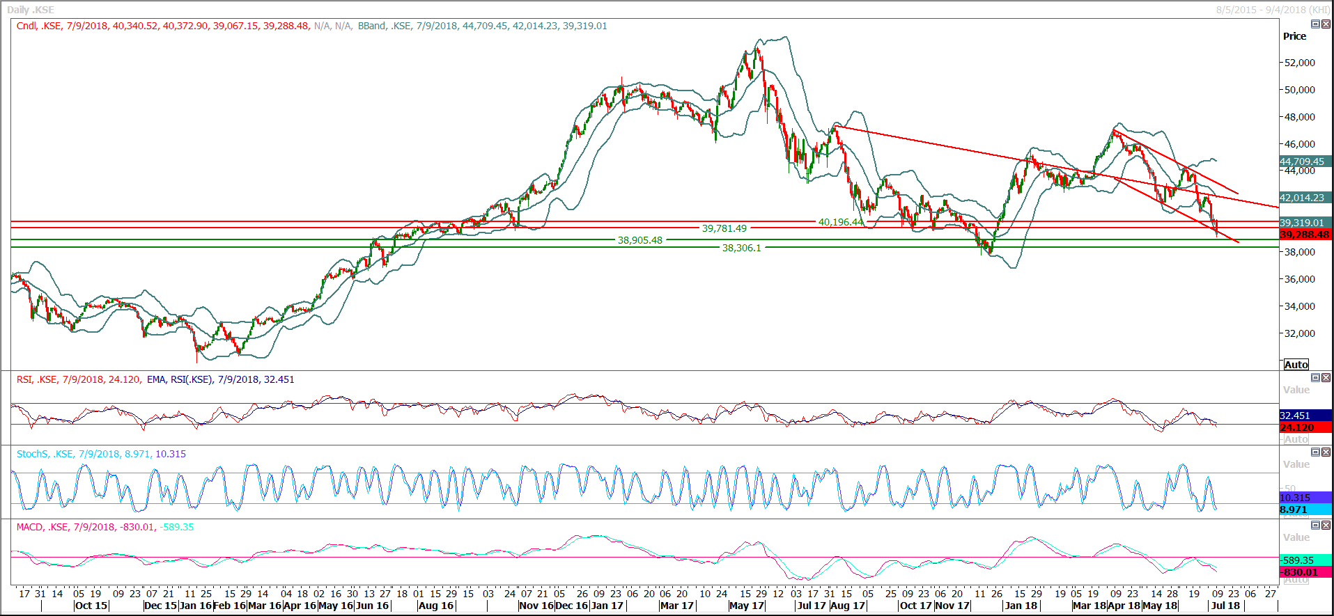
Task: Maximize the MACD panel
Action: click(x=1315, y=526)
